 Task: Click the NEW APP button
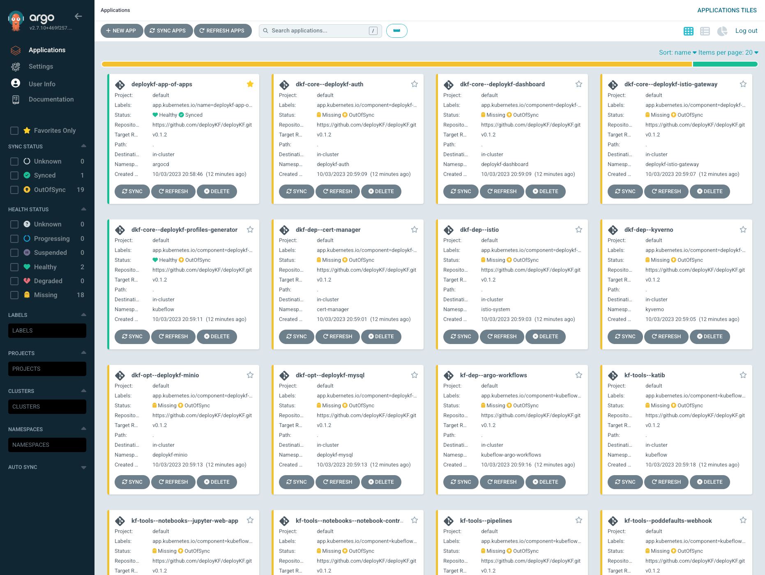click(121, 31)
